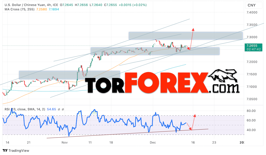The width and height of the screenshot is (266, 155).
Task: Click the 7.4000 price axis label
Action: [252, 12]
